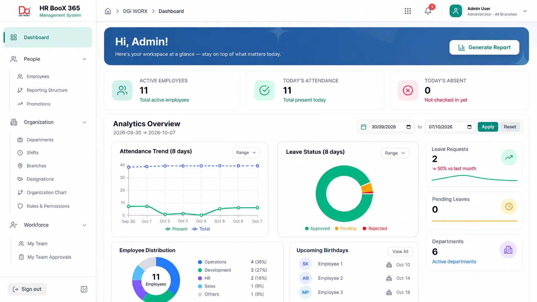
Task: Click Pending Leaves clock icon
Action: click(509, 207)
